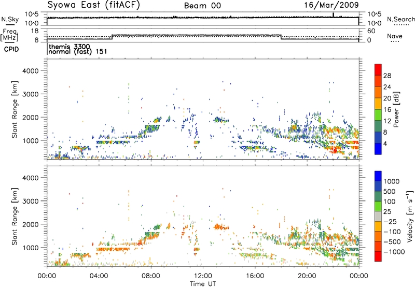
Task: Click the blue top of the Velocity color bar
Action: coord(378,176)
